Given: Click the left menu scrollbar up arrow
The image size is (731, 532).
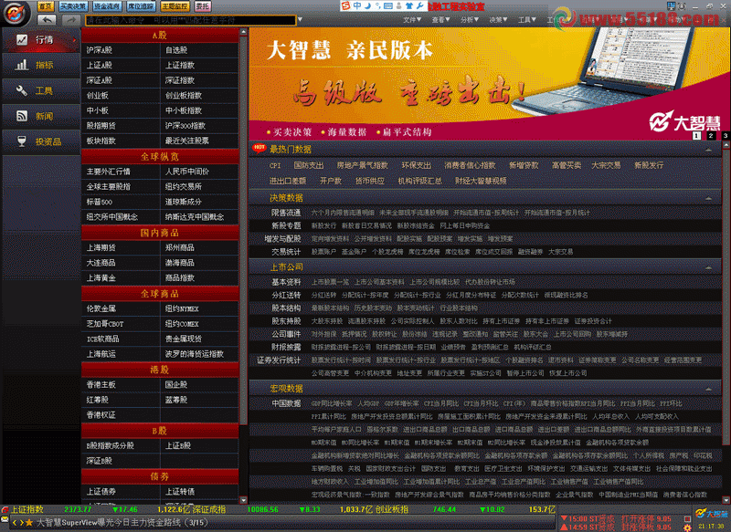Looking at the screenshot, I should pyautogui.click(x=243, y=32).
